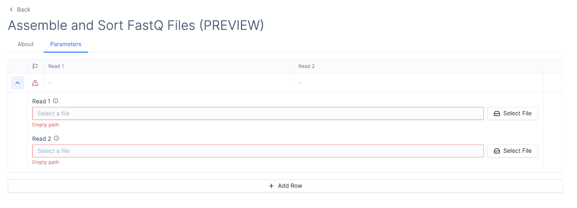This screenshot has width=577, height=208.
Task: Open the Read 1 info tooltip icon
Action: point(55,101)
